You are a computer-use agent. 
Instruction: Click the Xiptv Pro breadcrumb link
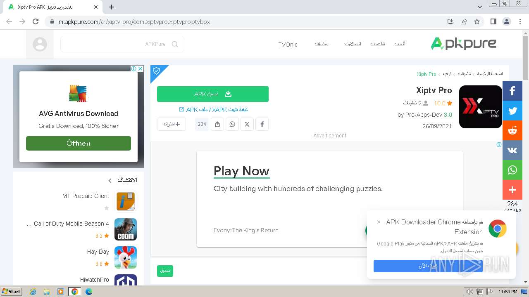(x=427, y=74)
